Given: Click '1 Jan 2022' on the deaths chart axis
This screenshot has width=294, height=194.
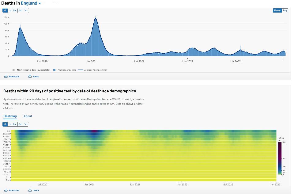Looking at the screenshot, I should pos(187,61).
